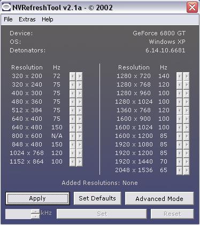
Task: Decrease Hz for 512 x 384
Action: click(72, 111)
